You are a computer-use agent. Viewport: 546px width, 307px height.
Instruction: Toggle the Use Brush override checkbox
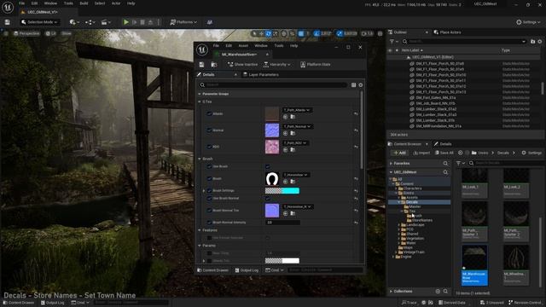209,166
